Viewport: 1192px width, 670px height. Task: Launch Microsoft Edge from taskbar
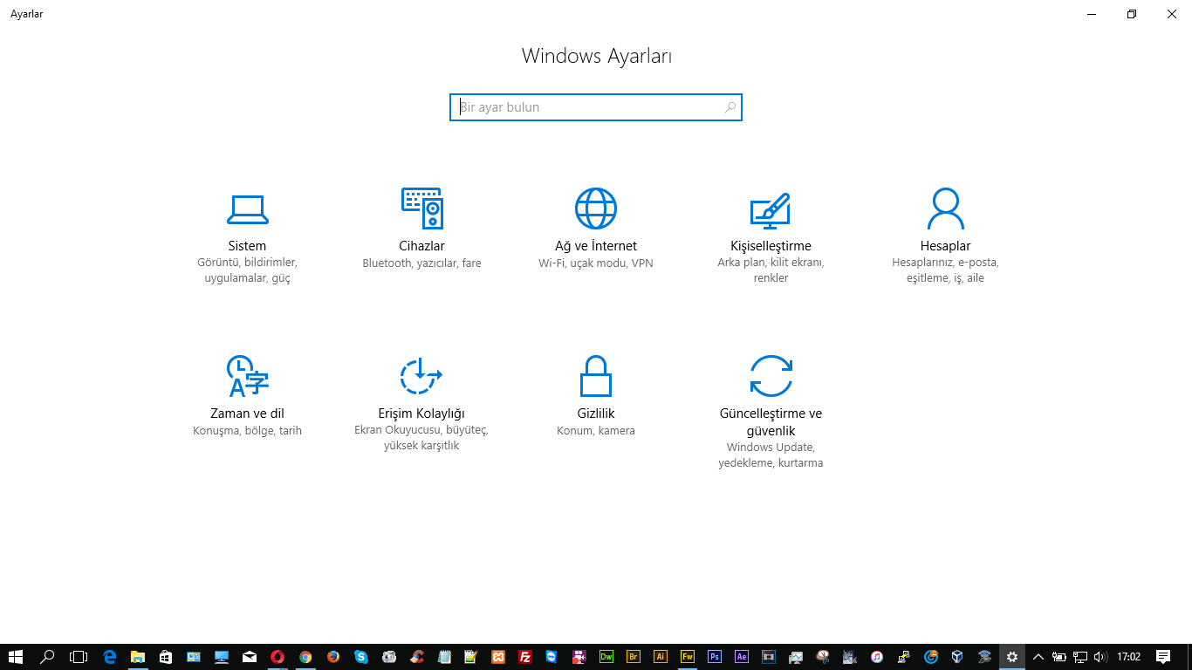110,657
